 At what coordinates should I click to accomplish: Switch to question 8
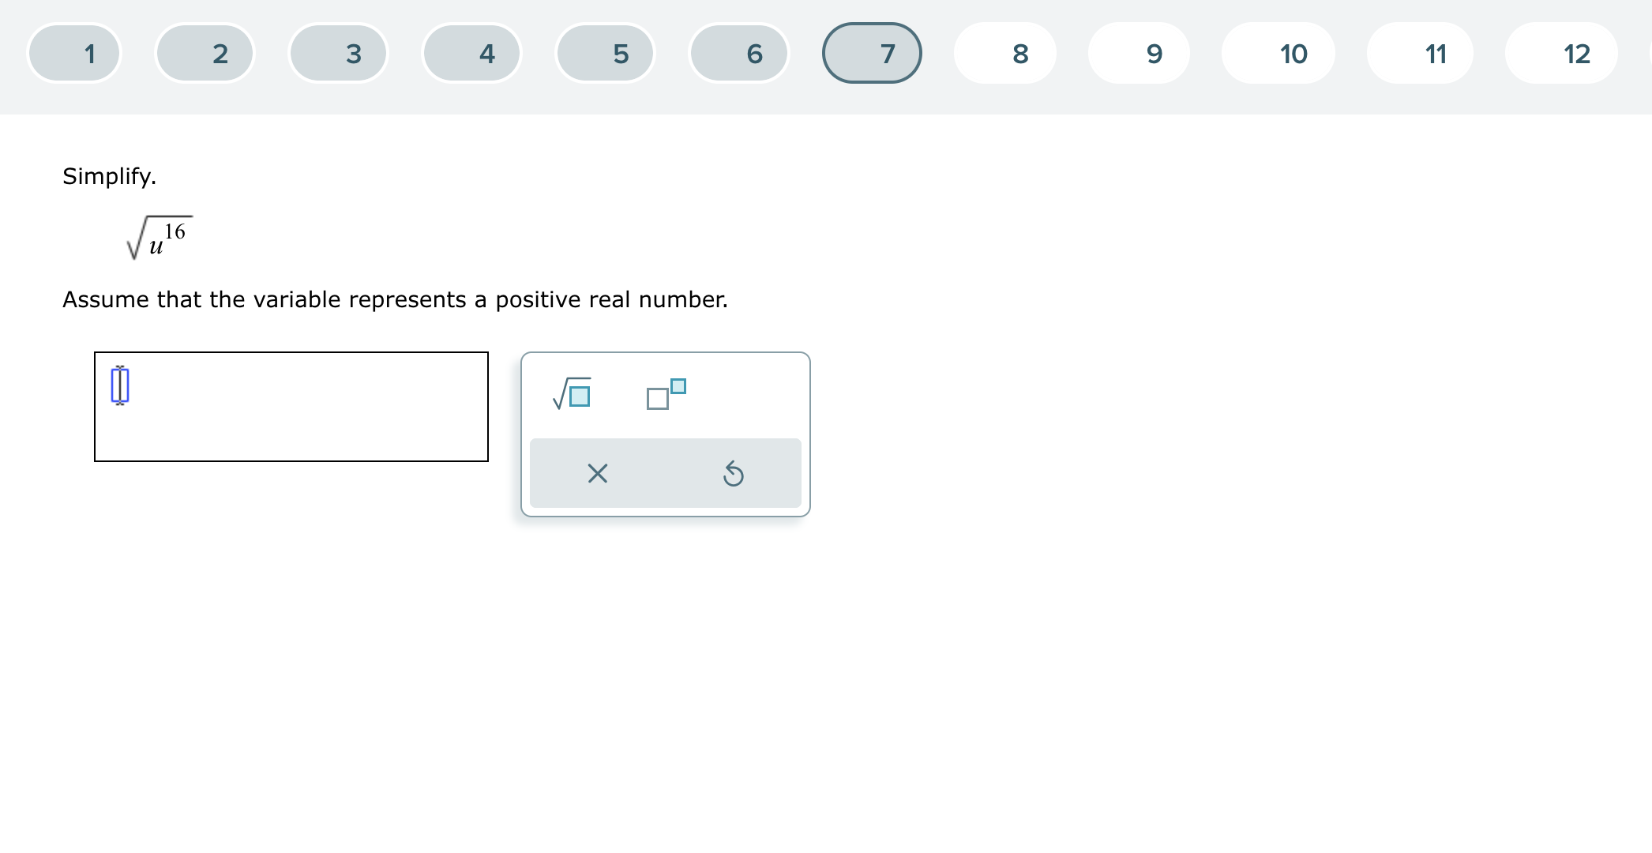click(x=1019, y=52)
